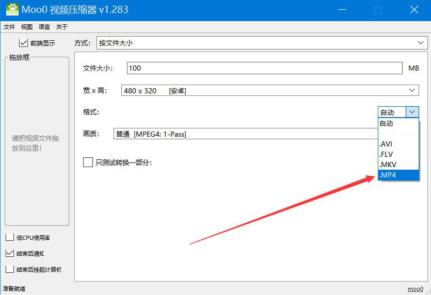Open the 宽 x 高 dropdown showing 480 x 320
Viewport: 431px width, 295px height.
(x=270, y=90)
